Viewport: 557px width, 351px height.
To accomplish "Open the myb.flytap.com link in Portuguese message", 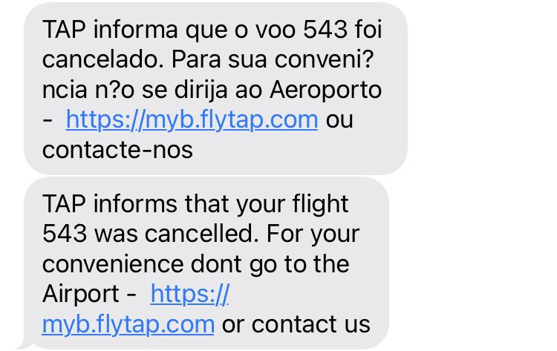I will click(192, 119).
